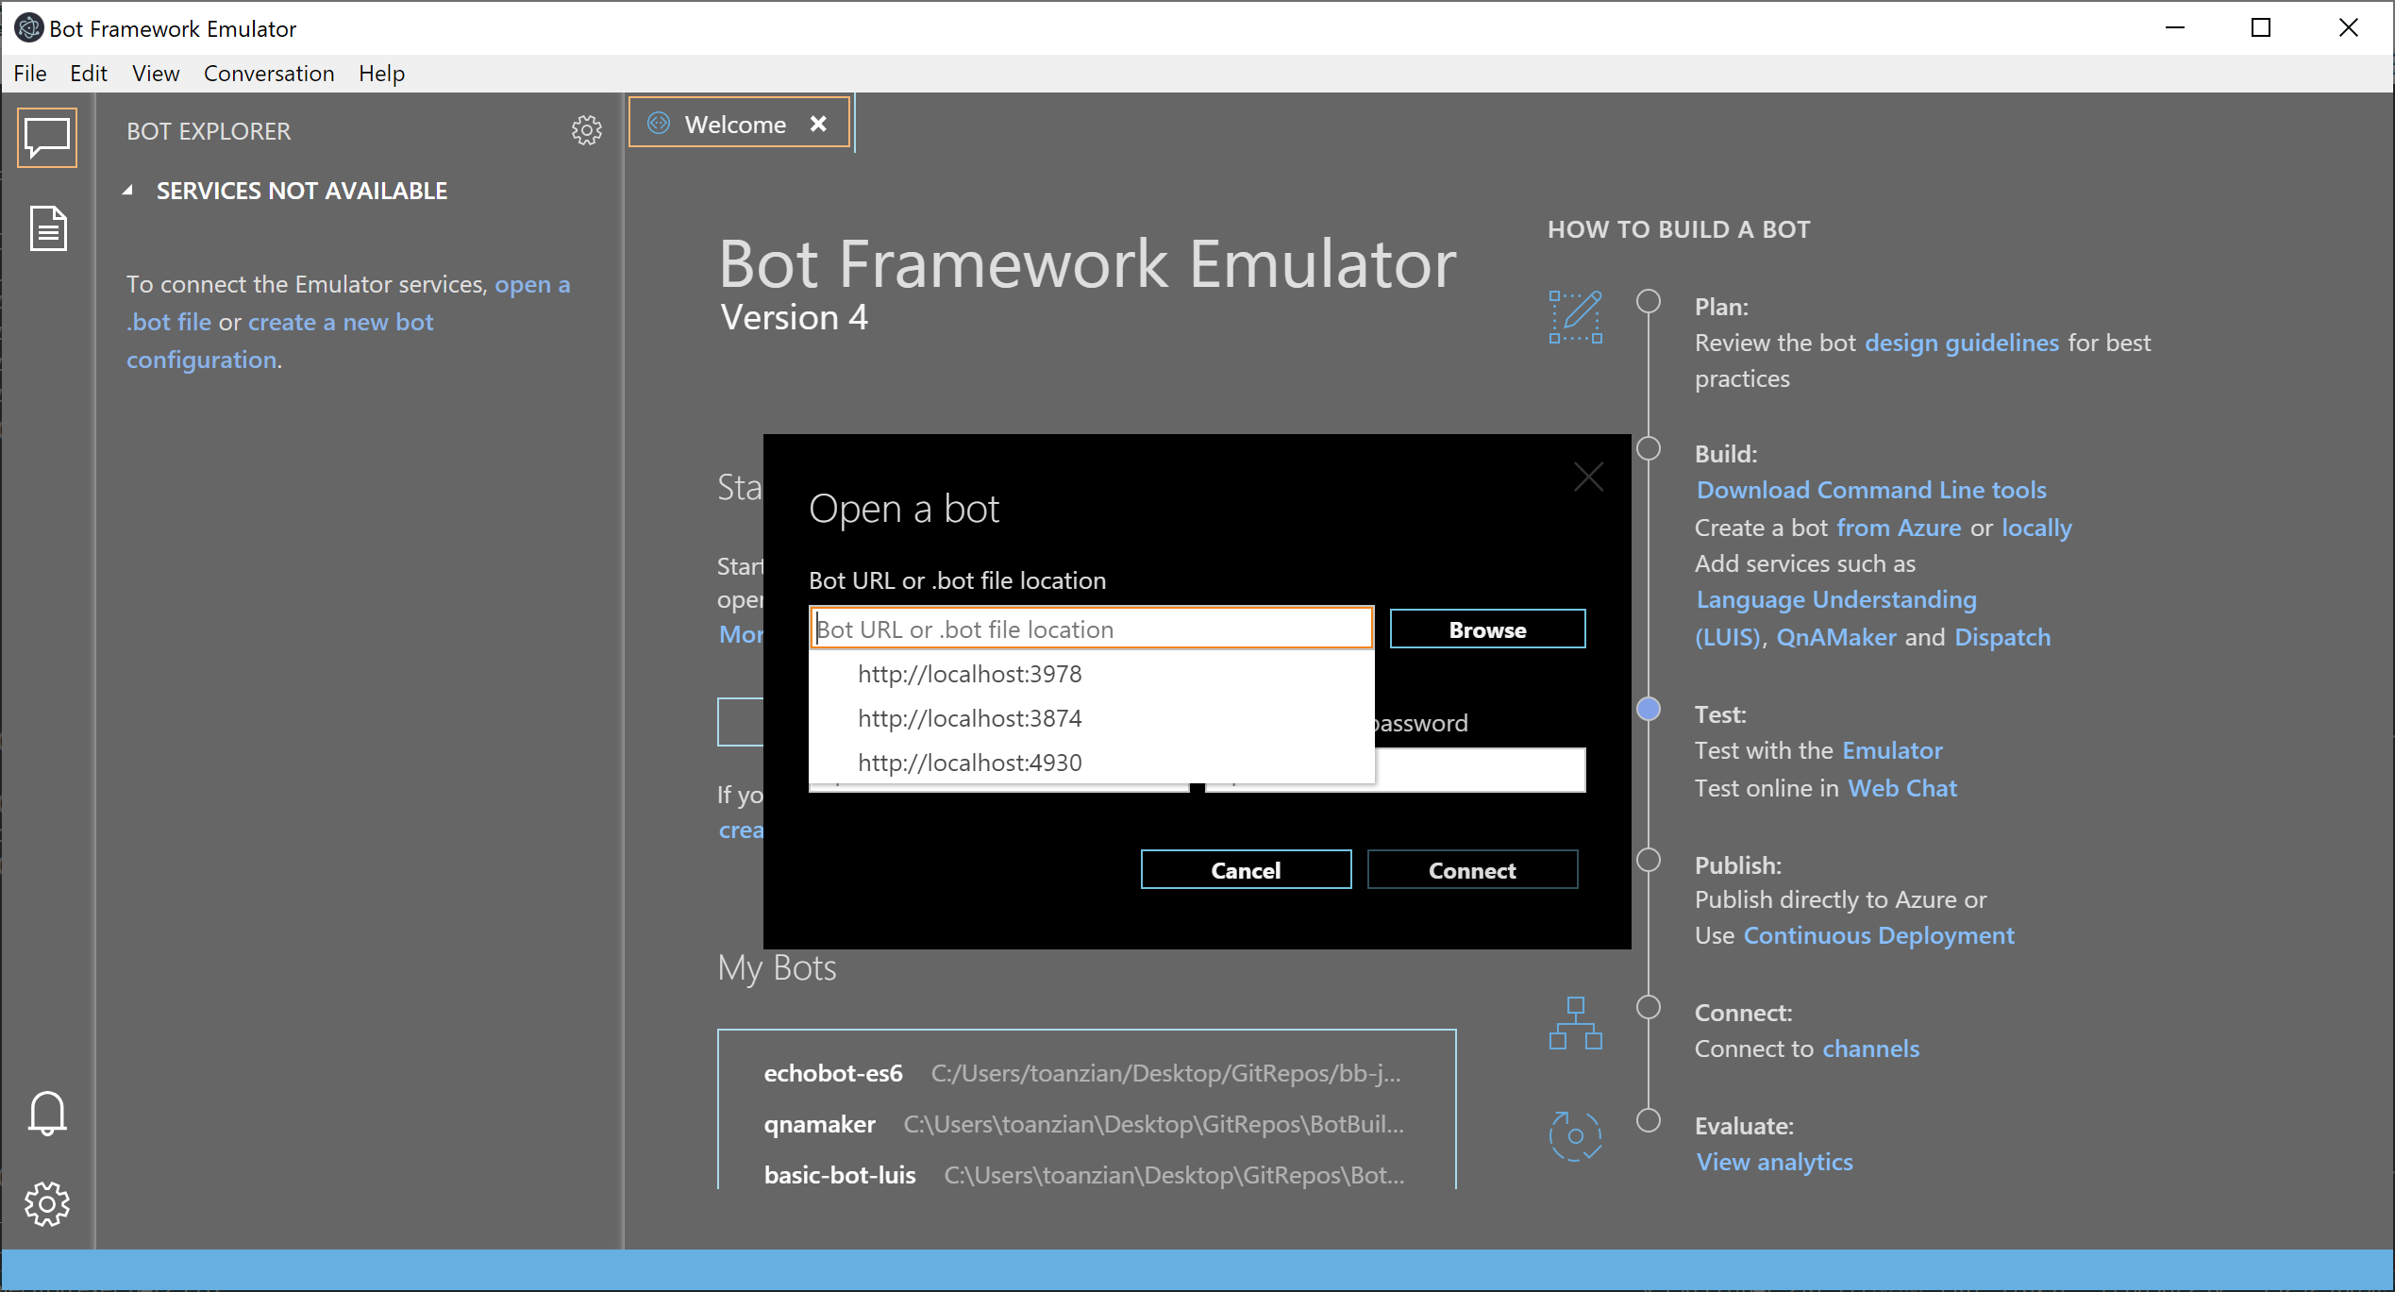This screenshot has width=2395, height=1292.
Task: Open the Conversation menu
Action: pos(269,74)
